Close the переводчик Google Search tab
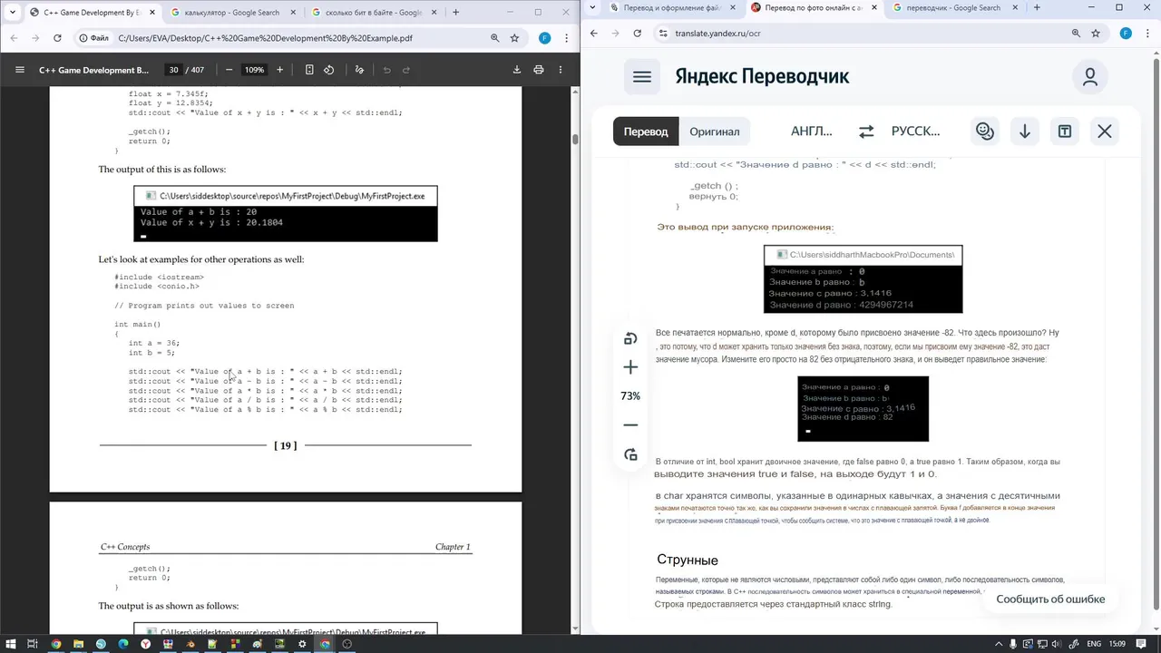 coord(1014,7)
